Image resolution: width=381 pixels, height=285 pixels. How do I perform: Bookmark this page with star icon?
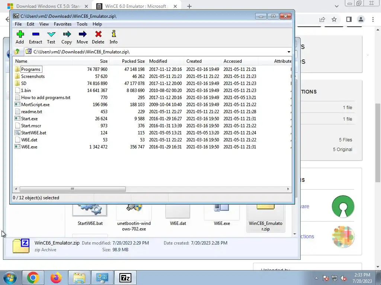[x=334, y=19]
